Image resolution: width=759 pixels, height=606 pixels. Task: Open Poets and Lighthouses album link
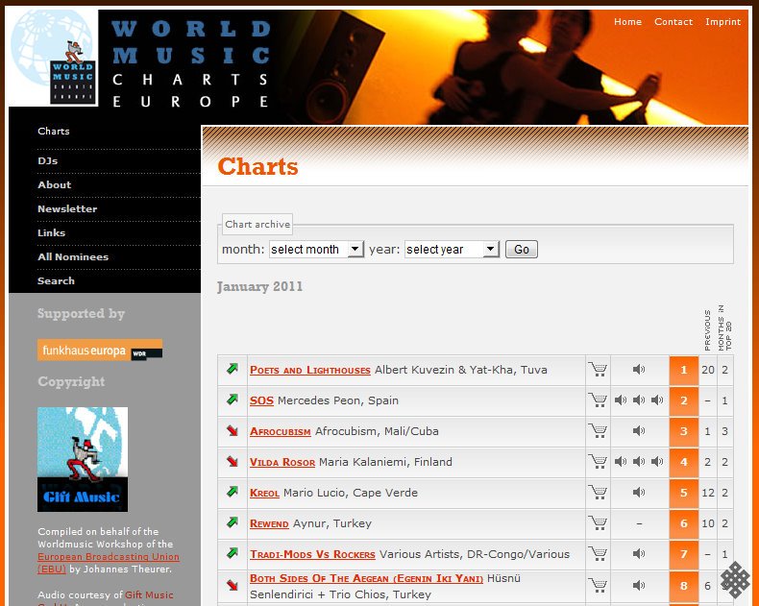[310, 371]
